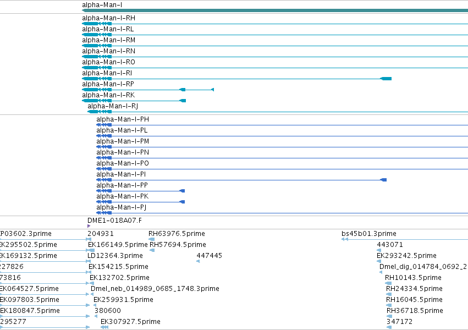This screenshot has width=468, height=330.
Task: Select feature 204931
Action: 101,234
